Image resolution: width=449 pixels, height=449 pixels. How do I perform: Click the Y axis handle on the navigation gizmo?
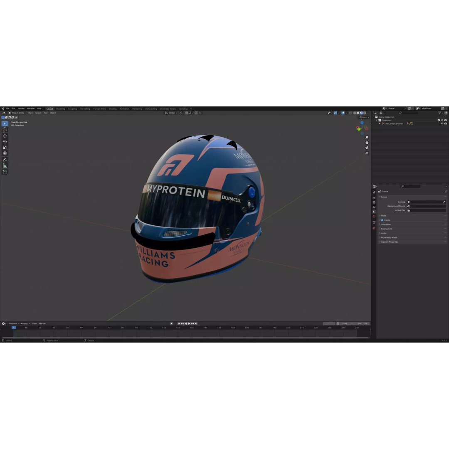click(x=359, y=129)
